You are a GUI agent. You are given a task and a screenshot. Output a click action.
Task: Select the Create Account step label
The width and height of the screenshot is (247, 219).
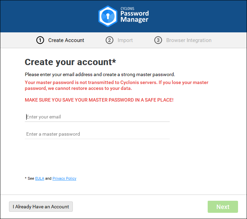pos(66,40)
